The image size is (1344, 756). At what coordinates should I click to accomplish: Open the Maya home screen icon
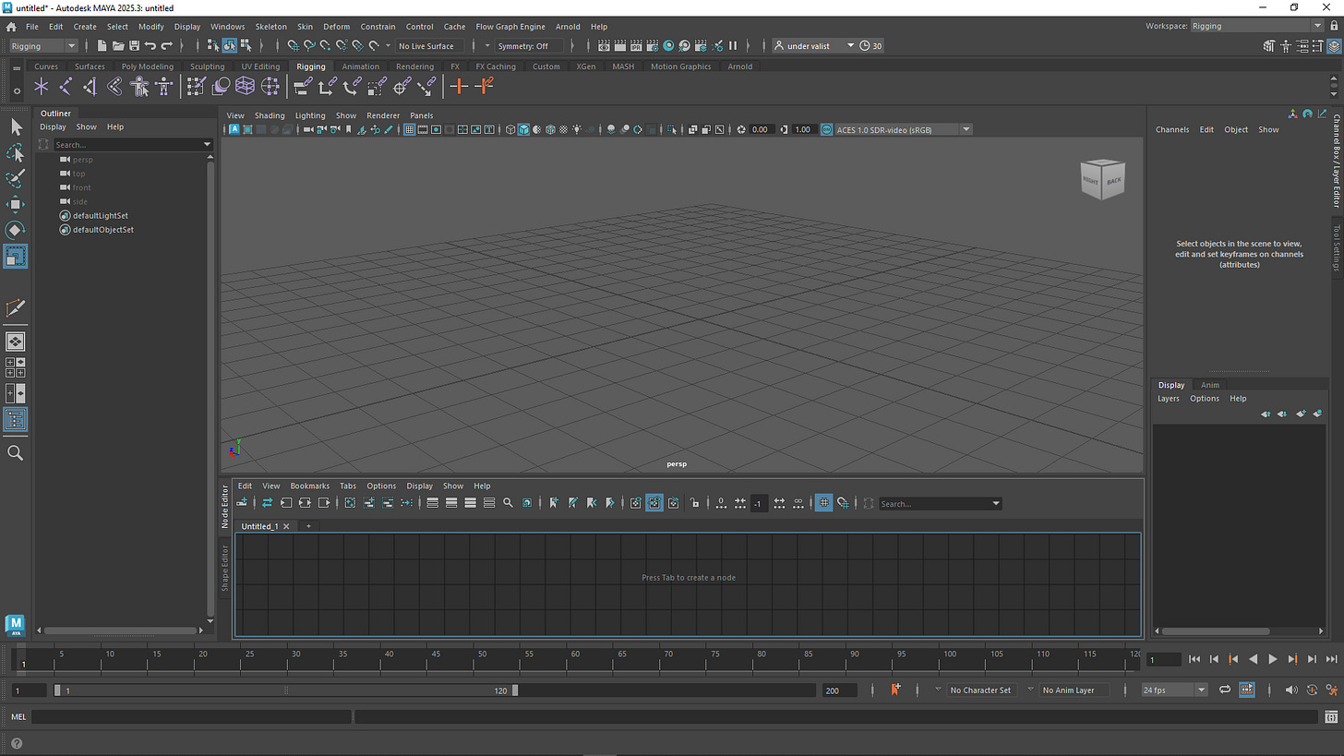click(11, 27)
